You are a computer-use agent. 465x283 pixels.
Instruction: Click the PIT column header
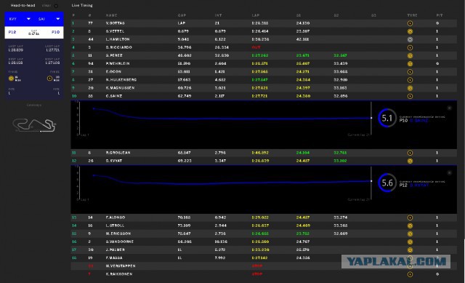click(x=440, y=15)
